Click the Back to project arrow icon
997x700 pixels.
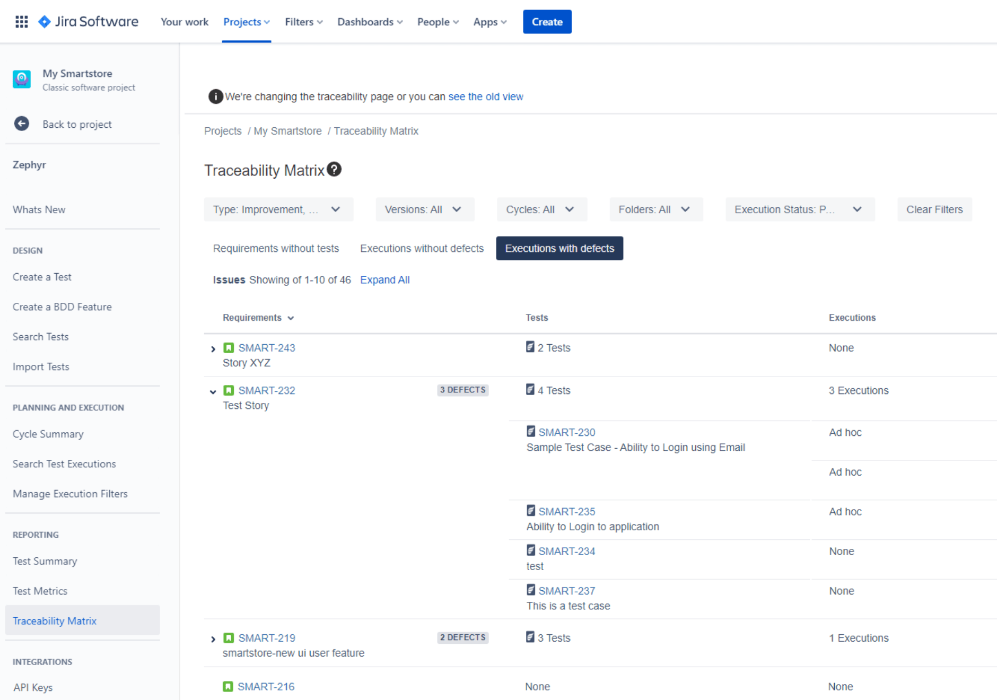[x=22, y=124]
